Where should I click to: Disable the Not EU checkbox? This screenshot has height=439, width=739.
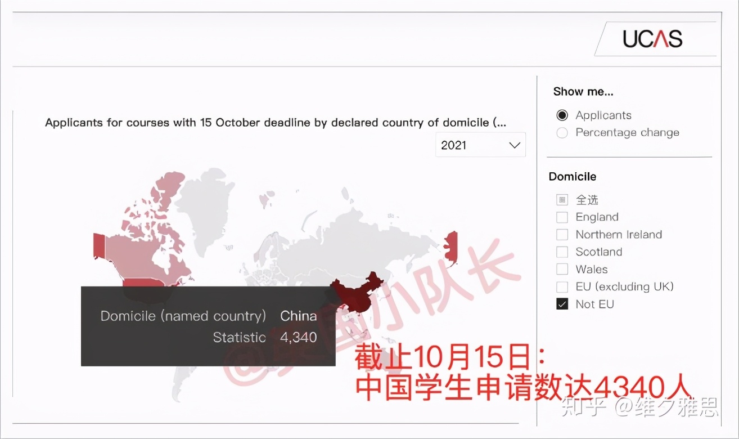[x=562, y=304]
